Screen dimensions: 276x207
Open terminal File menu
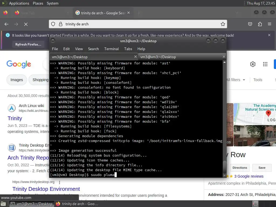pyautogui.click(x=55, y=49)
